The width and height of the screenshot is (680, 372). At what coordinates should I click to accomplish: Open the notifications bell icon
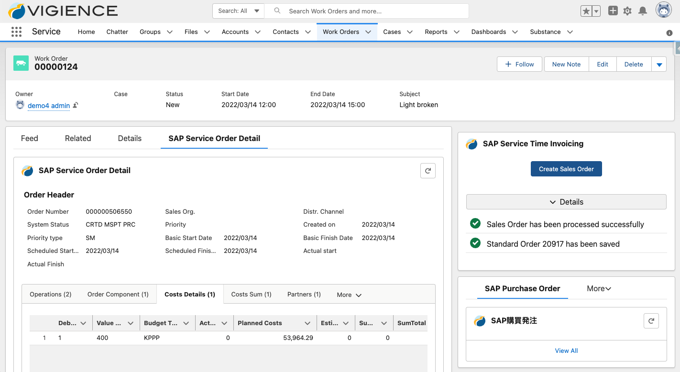click(x=643, y=11)
